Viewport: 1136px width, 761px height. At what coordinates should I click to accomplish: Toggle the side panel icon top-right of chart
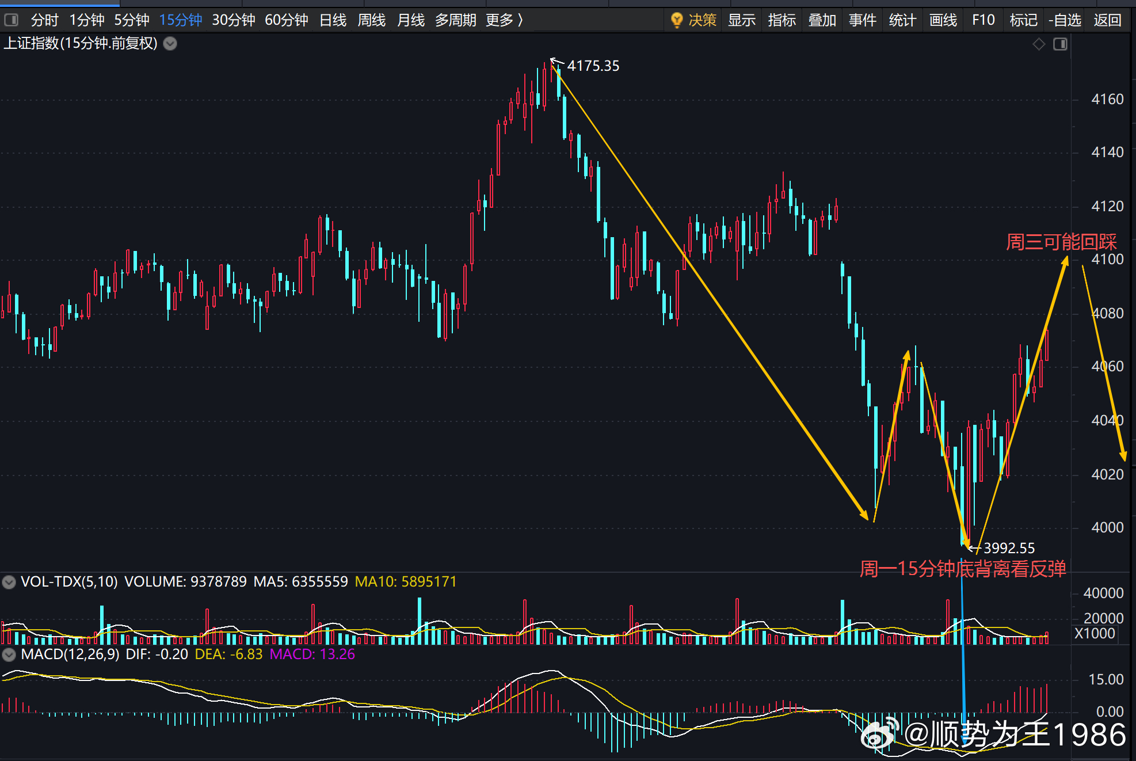[x=1060, y=44]
